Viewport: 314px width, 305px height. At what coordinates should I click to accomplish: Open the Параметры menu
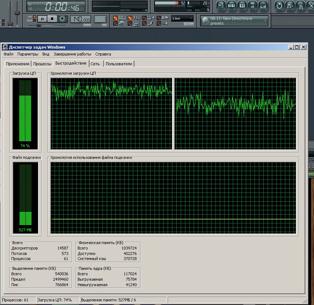(28, 54)
